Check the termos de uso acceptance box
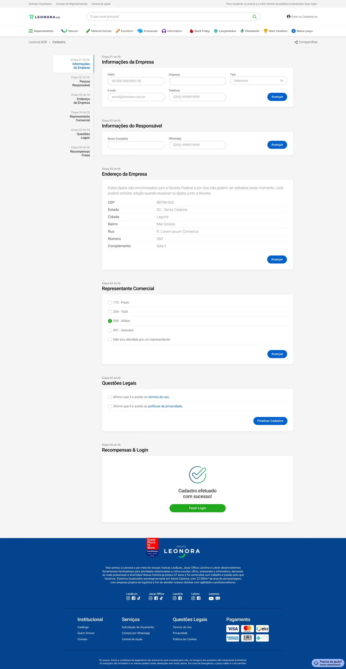Image resolution: width=346 pixels, height=669 pixels. [x=110, y=397]
